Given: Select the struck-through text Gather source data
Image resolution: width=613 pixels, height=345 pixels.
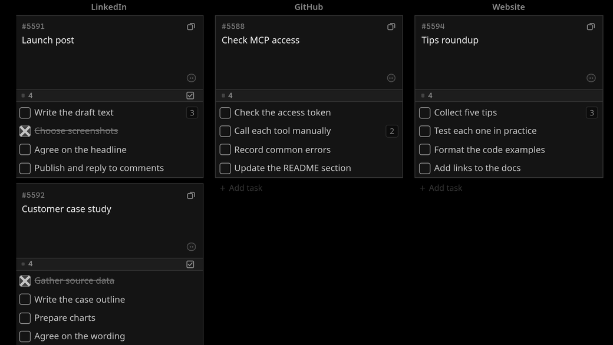Looking at the screenshot, I should (x=74, y=281).
